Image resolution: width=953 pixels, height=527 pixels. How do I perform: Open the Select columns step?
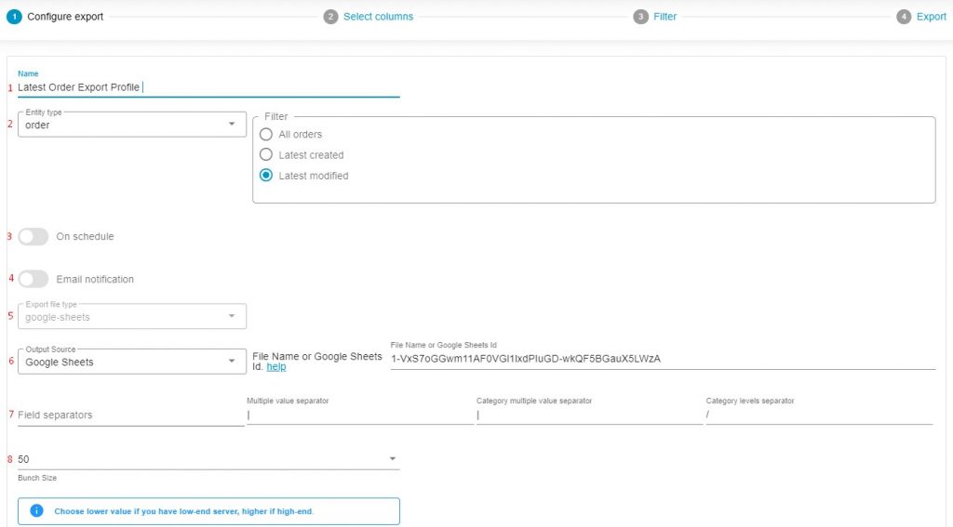378,17
